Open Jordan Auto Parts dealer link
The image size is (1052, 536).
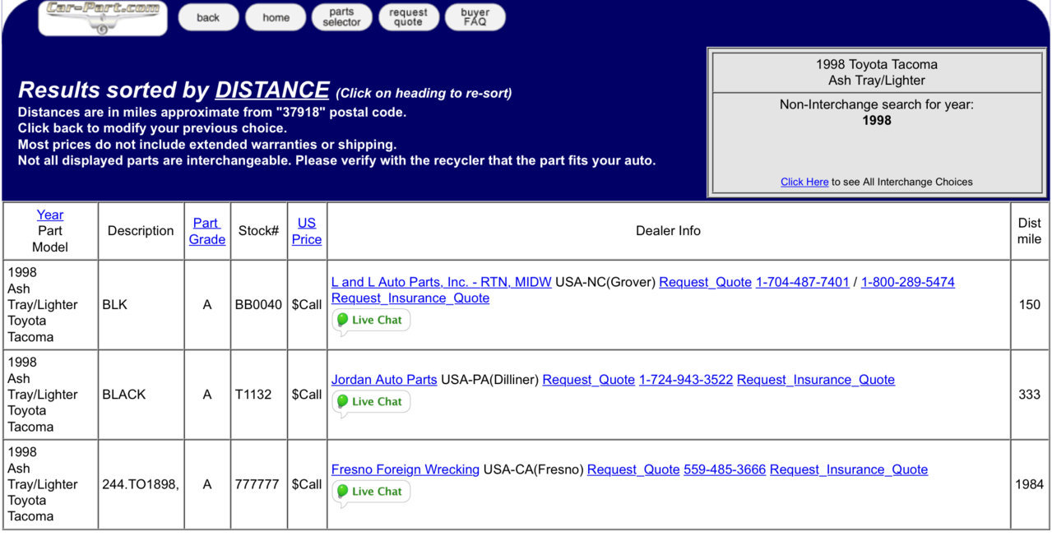coord(384,380)
